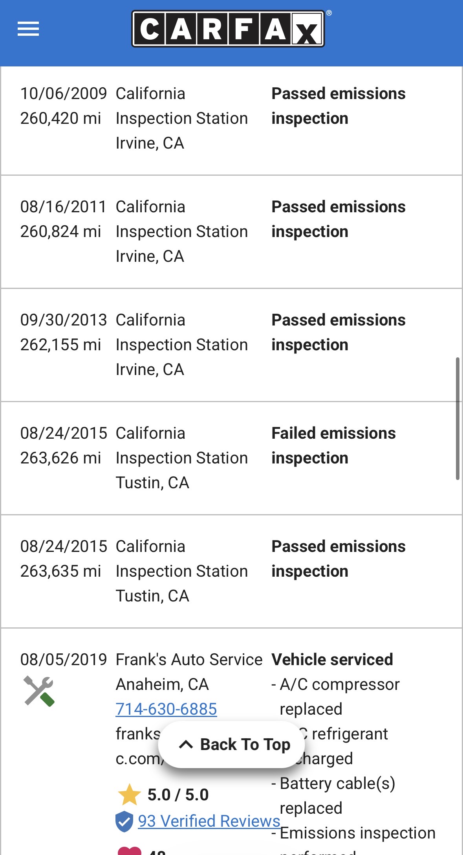Click the gold rating star icon

pos(129,794)
